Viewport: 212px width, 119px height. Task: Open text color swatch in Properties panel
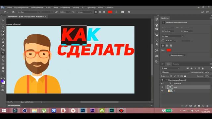[169, 50]
